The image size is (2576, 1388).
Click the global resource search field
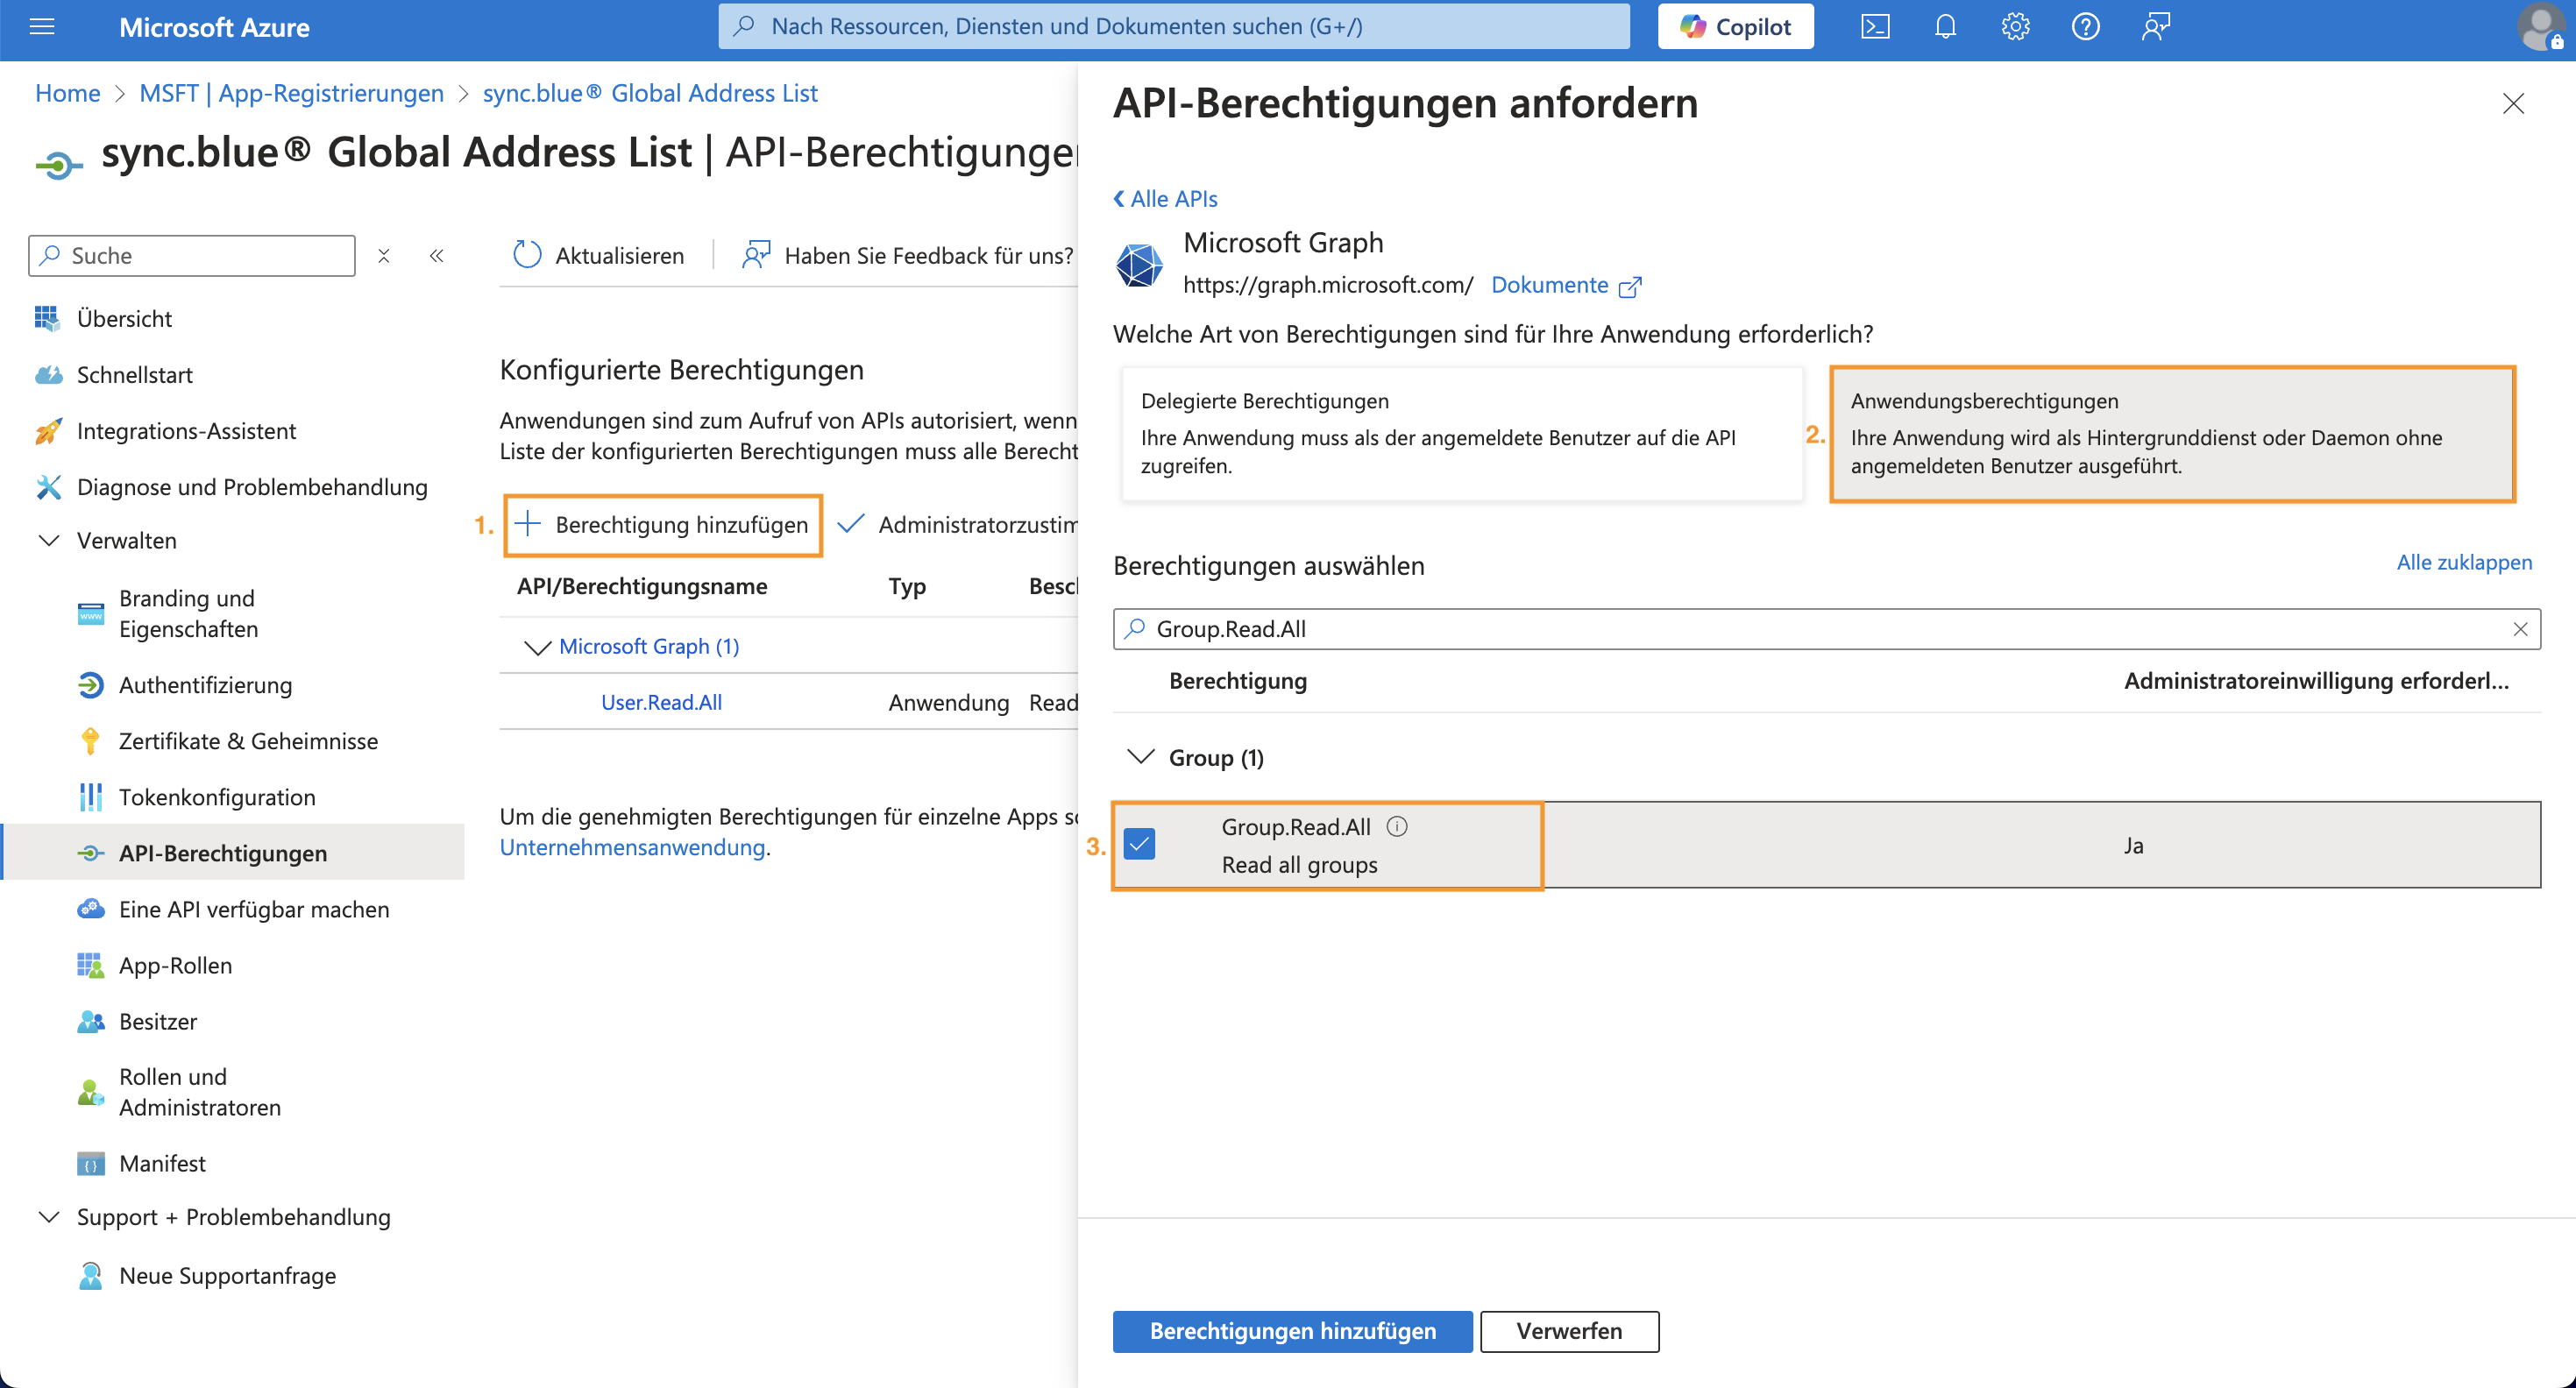click(1173, 27)
